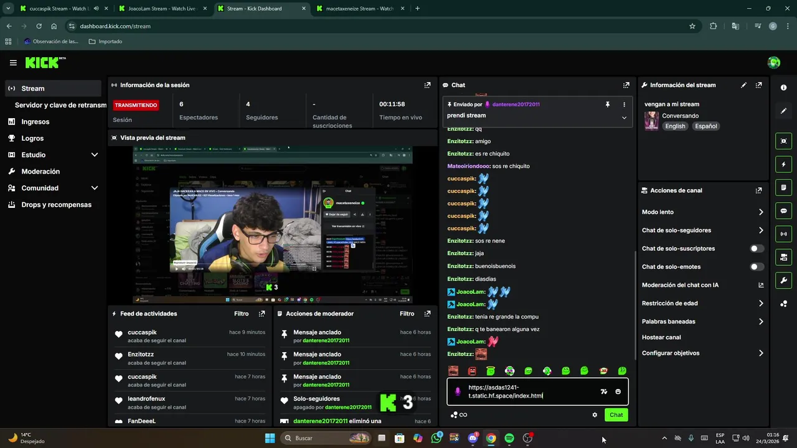Open the user profile avatar in the top right
The height and width of the screenshot is (448, 797).
pos(774,62)
